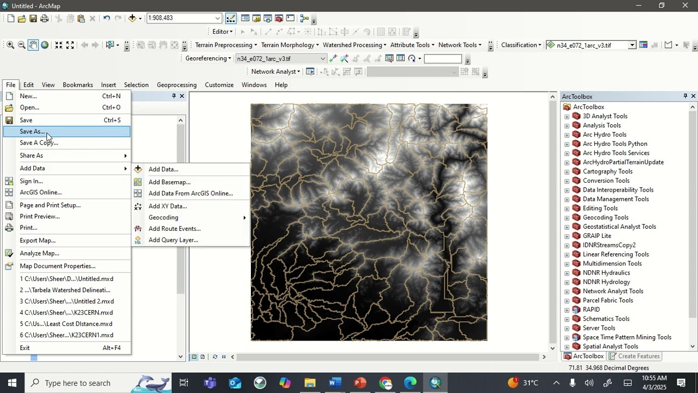The image size is (698, 393).
Task: Click the Full Extent globe icon
Action: (45, 45)
